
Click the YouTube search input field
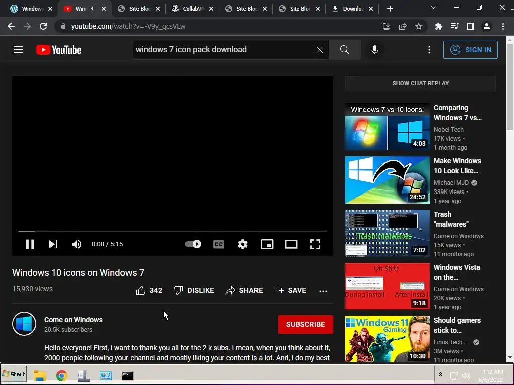224,50
